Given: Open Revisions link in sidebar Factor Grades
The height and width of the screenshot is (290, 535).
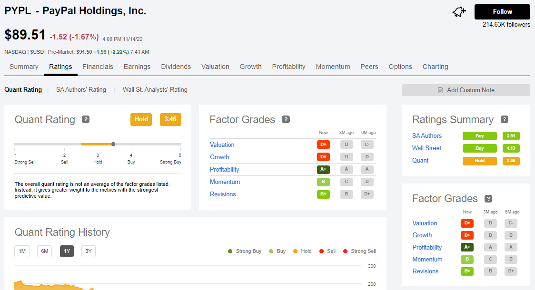Looking at the screenshot, I should 426,271.
